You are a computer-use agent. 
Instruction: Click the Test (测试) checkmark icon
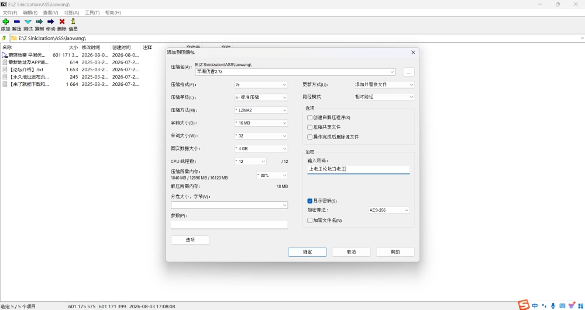(28, 22)
